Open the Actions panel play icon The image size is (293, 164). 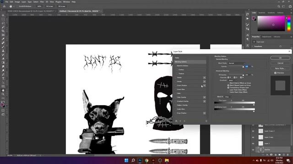[x=247, y=19]
